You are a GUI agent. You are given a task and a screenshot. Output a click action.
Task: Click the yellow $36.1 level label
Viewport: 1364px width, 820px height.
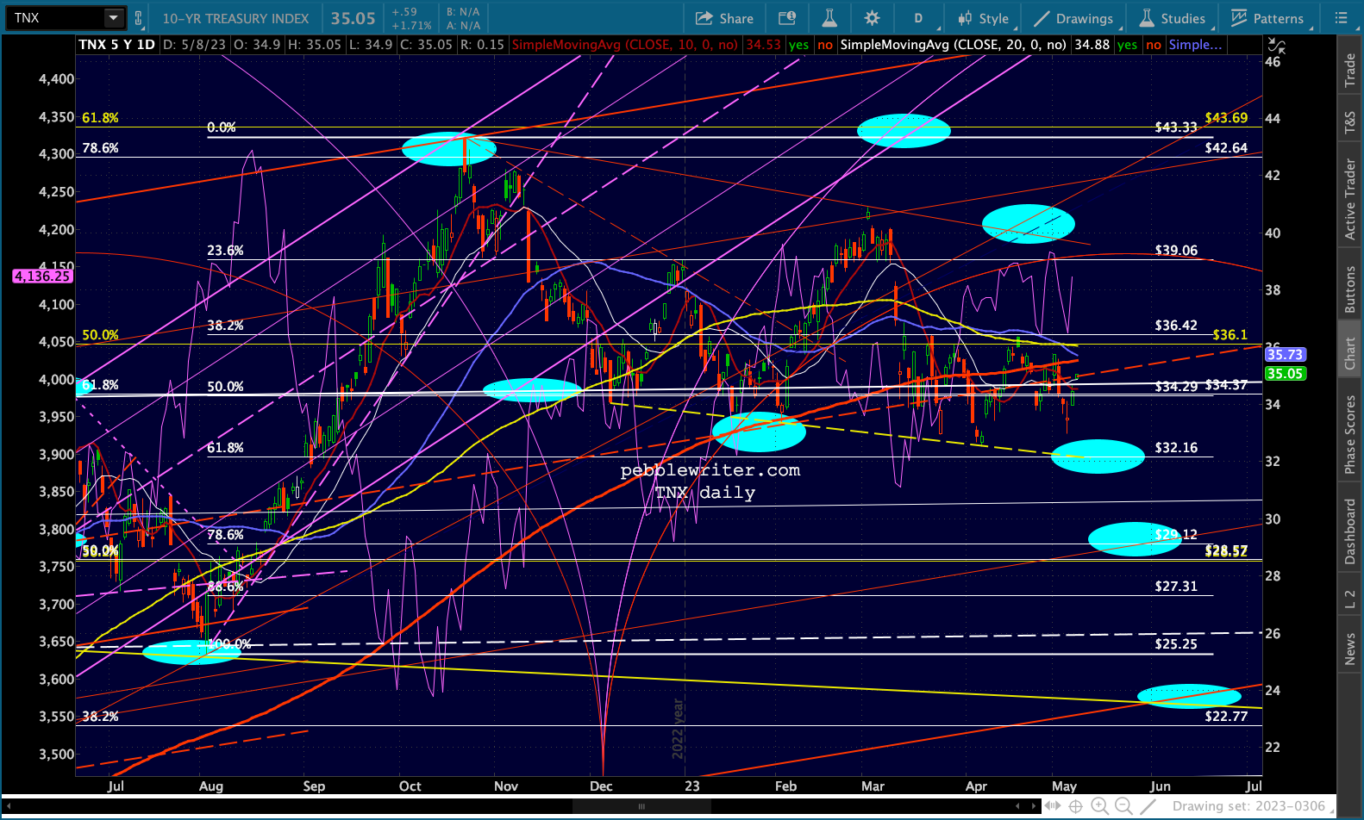pos(1229,335)
